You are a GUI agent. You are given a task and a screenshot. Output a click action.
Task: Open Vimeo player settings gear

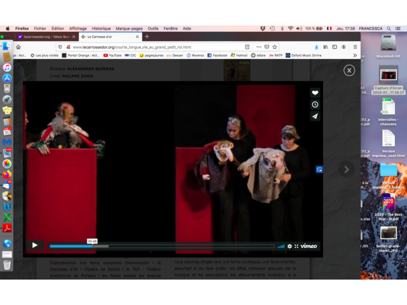coord(290,246)
